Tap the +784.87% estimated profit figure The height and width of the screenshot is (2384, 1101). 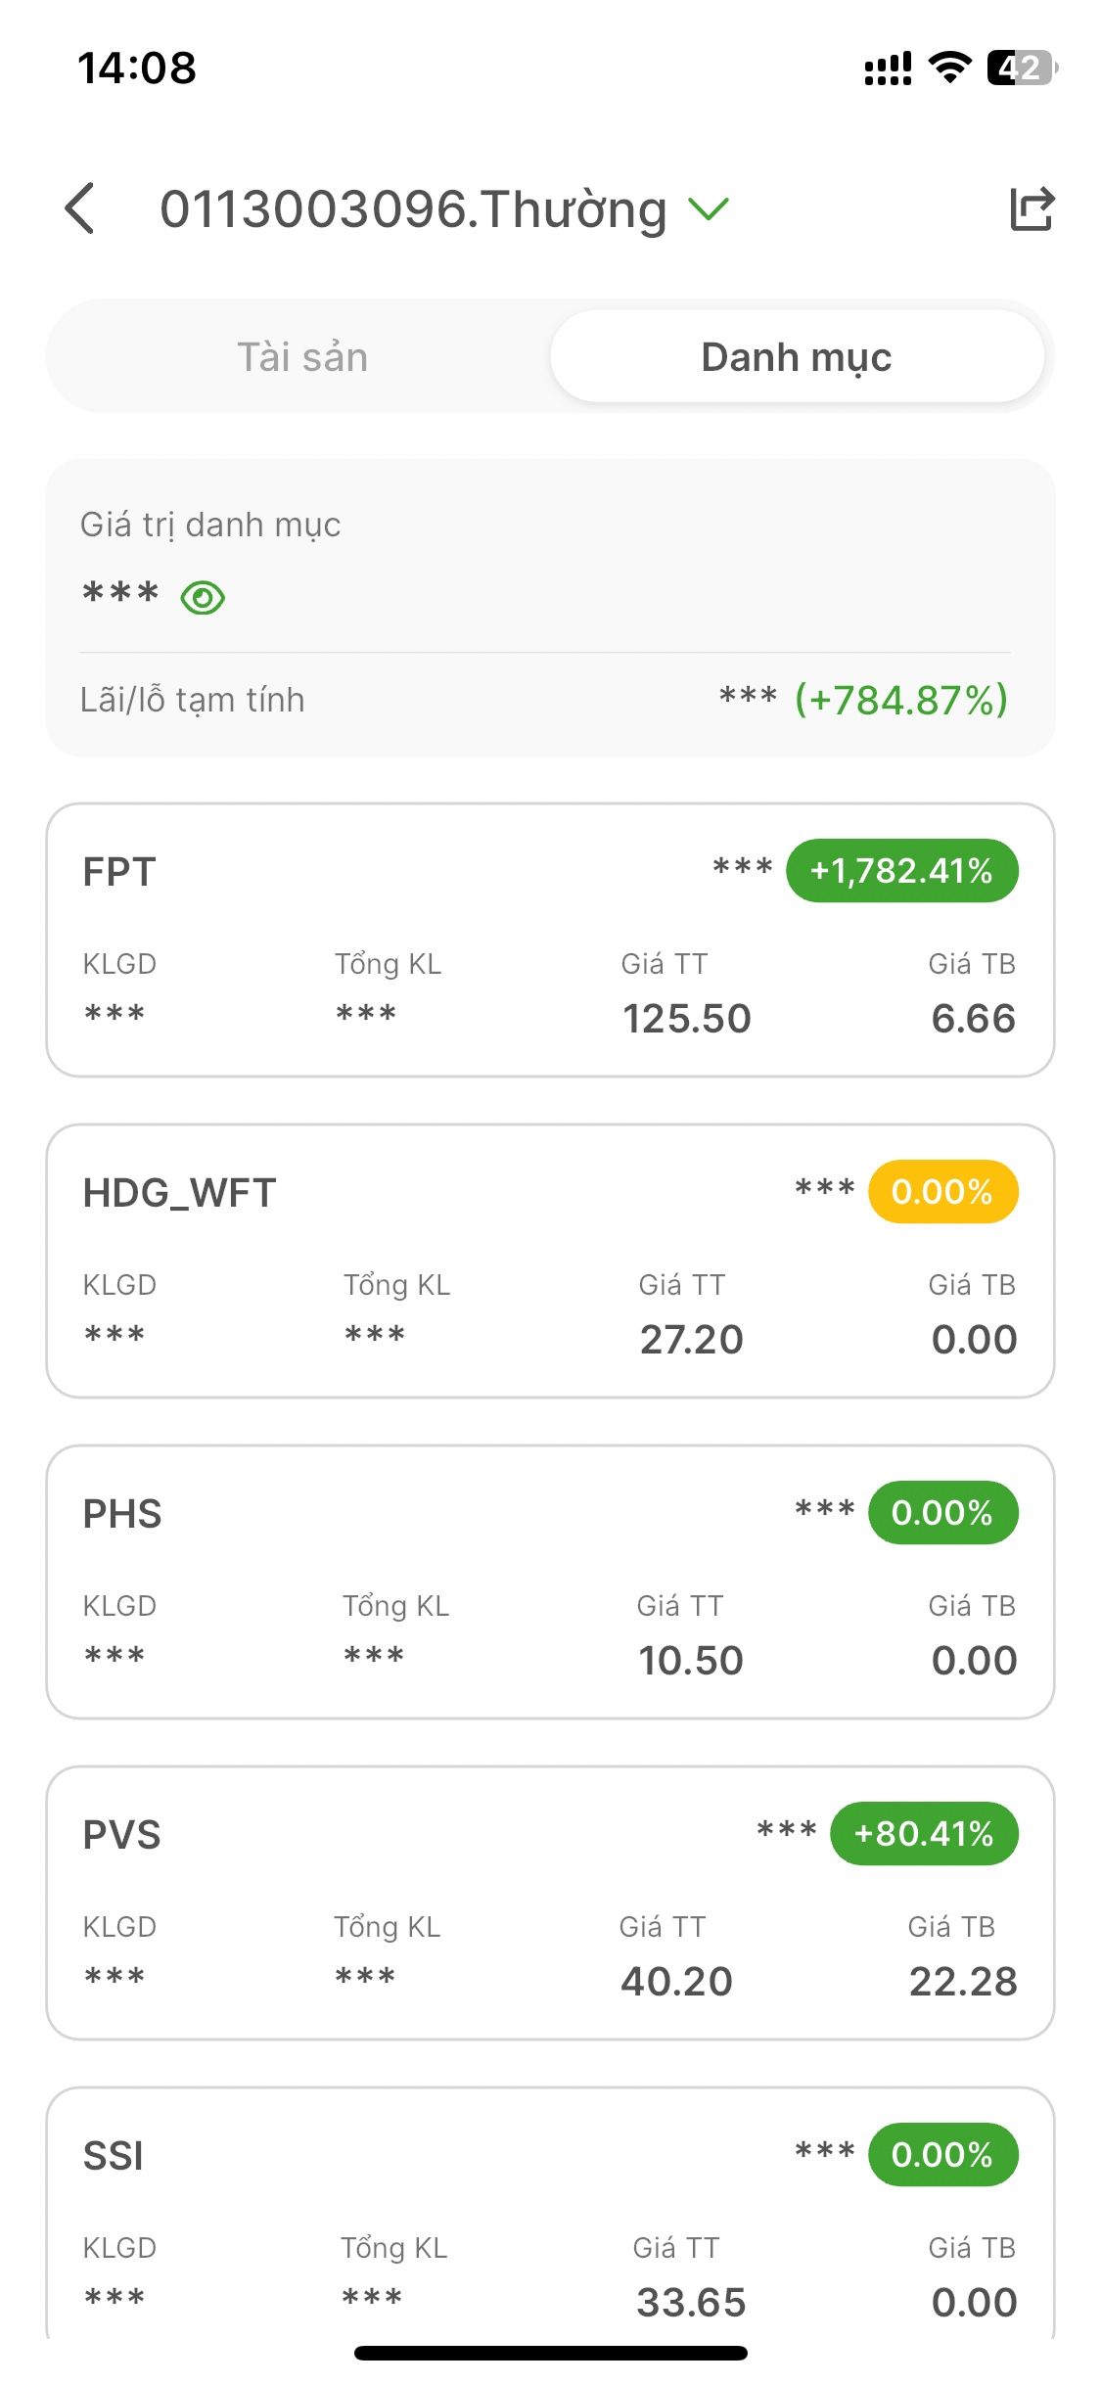click(900, 701)
